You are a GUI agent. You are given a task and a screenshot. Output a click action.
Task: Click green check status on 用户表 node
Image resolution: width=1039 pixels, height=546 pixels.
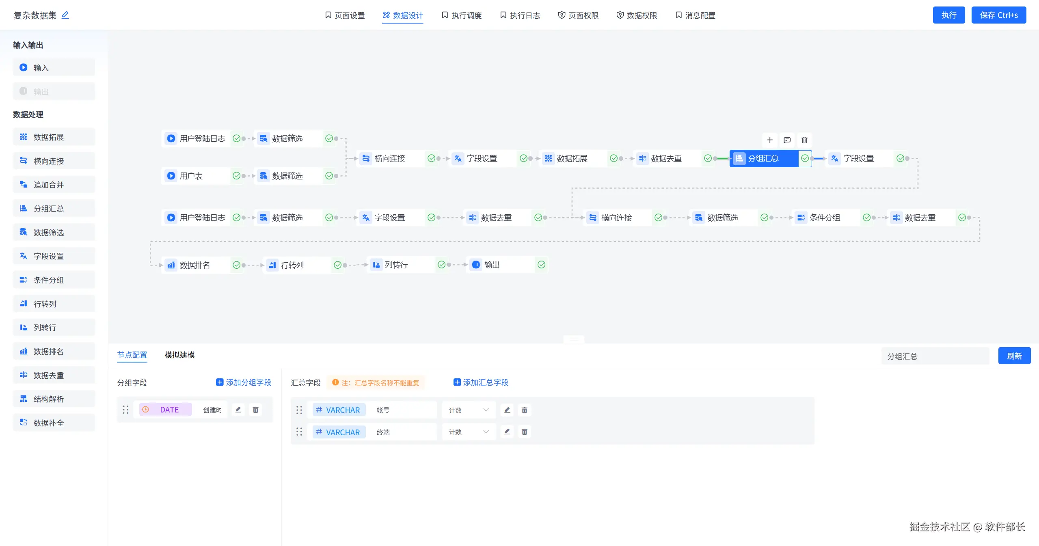click(x=236, y=176)
